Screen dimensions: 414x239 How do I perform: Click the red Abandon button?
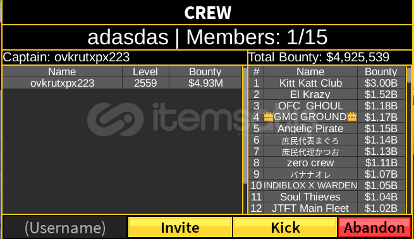[x=375, y=227]
